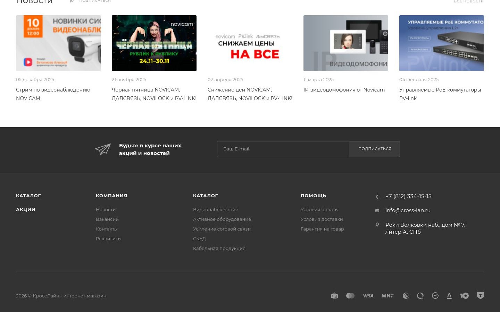Click the 05 декабря 2025 date
500x312 pixels.
click(x=35, y=79)
